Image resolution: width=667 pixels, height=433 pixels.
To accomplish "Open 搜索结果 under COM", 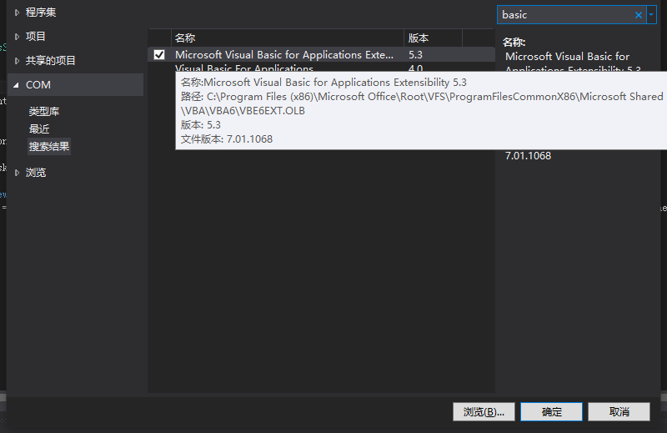I will click(49, 147).
